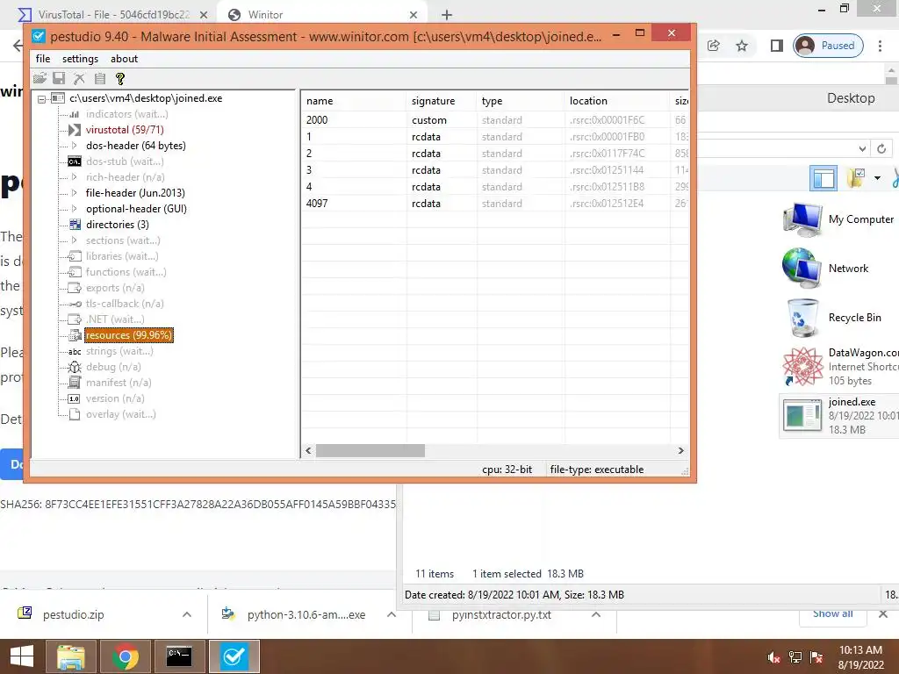Screen dimensions: 899x674
Task: Click location .rsrc:0x0117F74C cell
Action: point(608,154)
